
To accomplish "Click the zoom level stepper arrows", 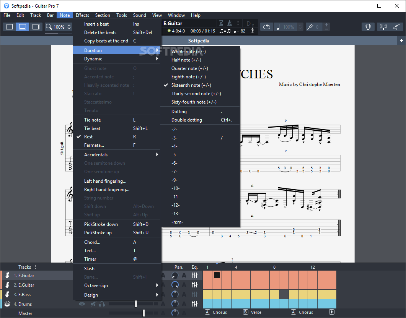I will 69,27.
